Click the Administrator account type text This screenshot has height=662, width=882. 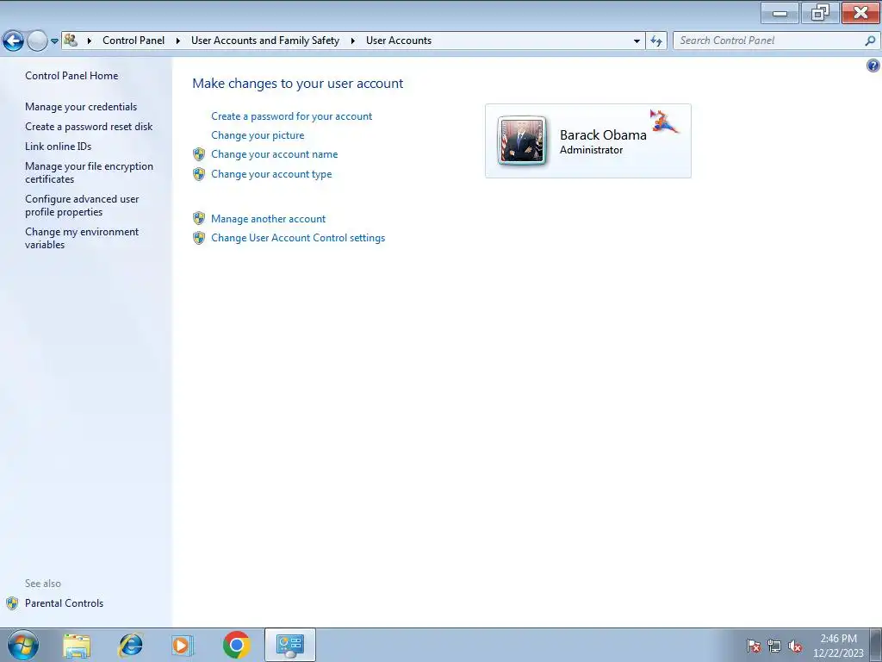591,150
